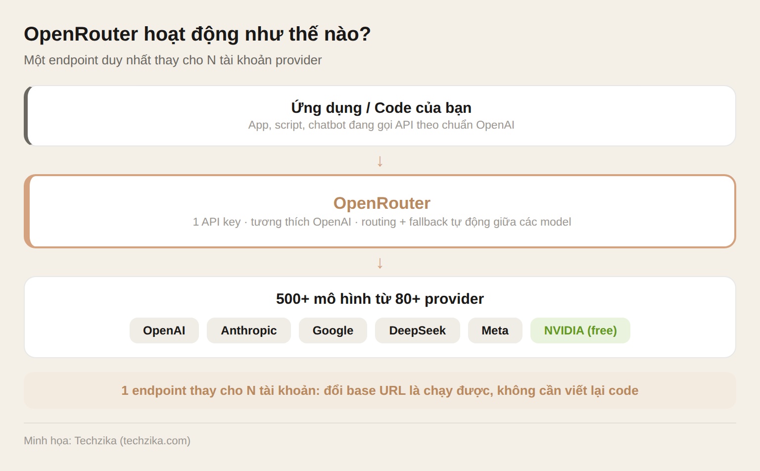Click the credit 'Minh họa: Techzika (techzika.com)'
Screen dimensions: 760x471
(x=107, y=440)
